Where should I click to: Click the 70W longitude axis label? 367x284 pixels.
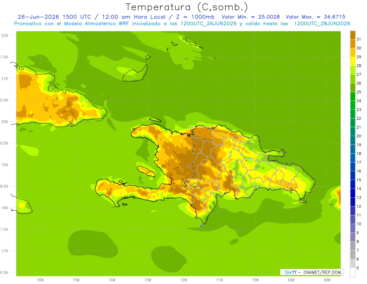coord(255,280)
